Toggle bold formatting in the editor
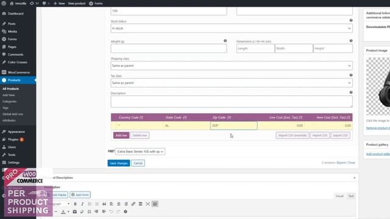The image size is (390, 219). [75, 204]
